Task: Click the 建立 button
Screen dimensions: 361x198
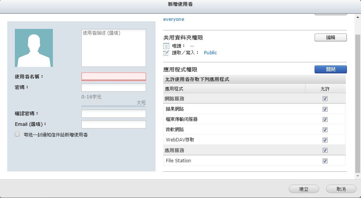Action: tap(304, 189)
